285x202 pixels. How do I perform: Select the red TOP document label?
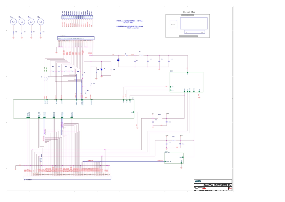(204, 189)
